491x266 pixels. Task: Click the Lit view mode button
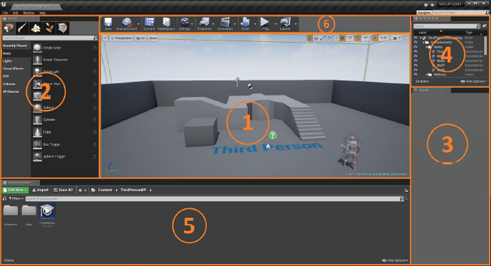coord(141,38)
